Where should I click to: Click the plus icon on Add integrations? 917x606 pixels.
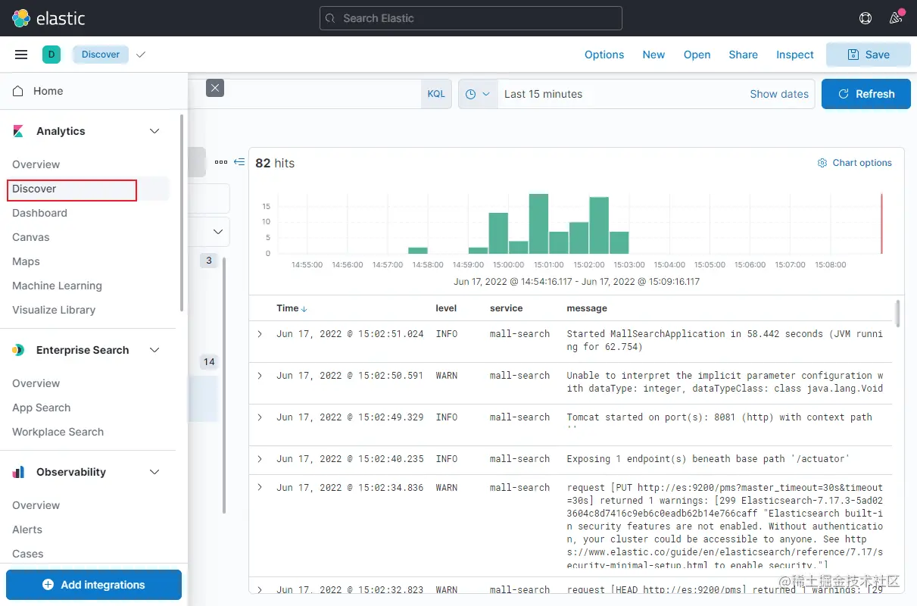coord(48,585)
